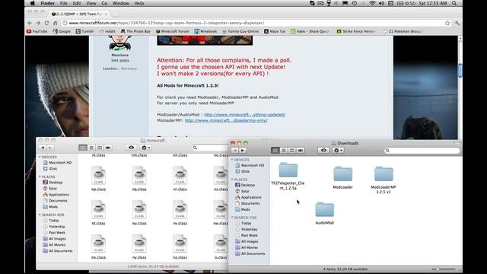Open the reddit bookmark
This screenshot has width=487, height=274.
click(x=107, y=31)
